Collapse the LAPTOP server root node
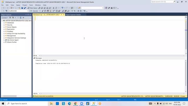The width and height of the screenshot is (188, 106). (x=2, y=21)
